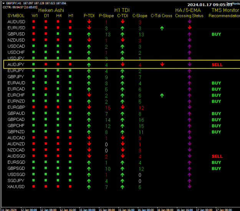Click the red H1 Heiken Ashi square for XAUUSD
The width and height of the screenshot is (240, 211).
coord(70,186)
